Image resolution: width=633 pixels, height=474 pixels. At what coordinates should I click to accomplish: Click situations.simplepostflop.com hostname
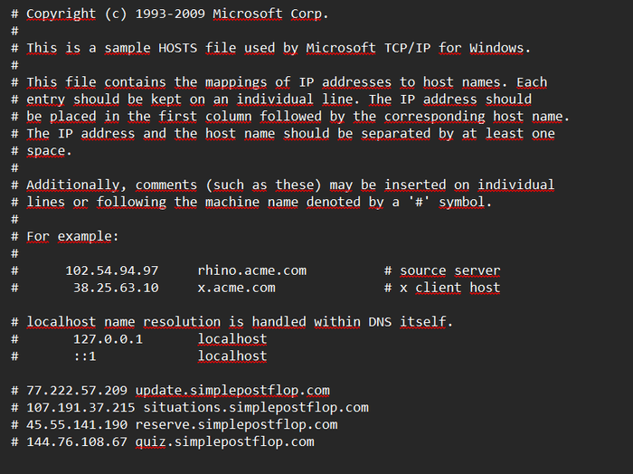[256, 407]
